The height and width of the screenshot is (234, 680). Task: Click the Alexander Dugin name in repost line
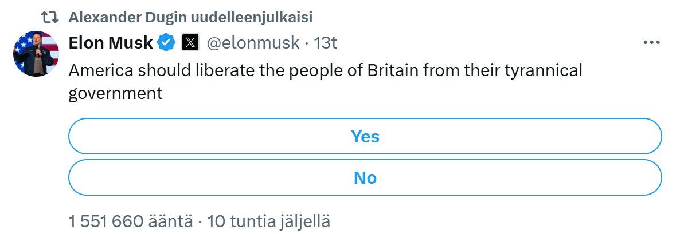(x=128, y=18)
